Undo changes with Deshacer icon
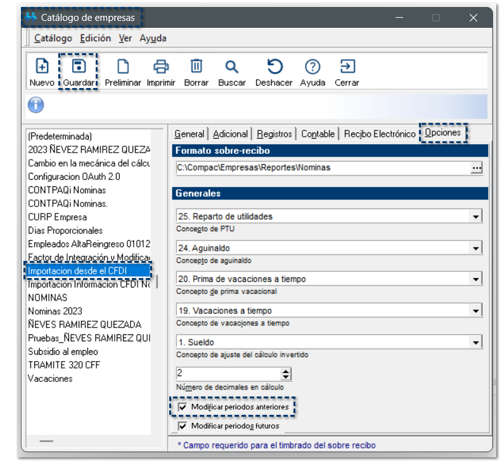Image resolution: width=502 pixels, height=463 pixels. coord(274,67)
